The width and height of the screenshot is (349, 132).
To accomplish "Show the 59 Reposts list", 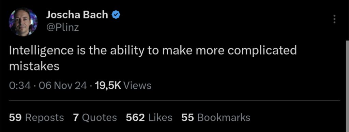I will click(36, 118).
